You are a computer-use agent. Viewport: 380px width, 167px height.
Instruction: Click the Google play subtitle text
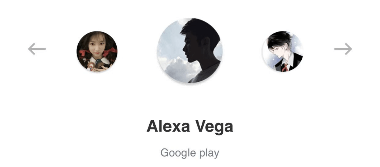coord(190,153)
